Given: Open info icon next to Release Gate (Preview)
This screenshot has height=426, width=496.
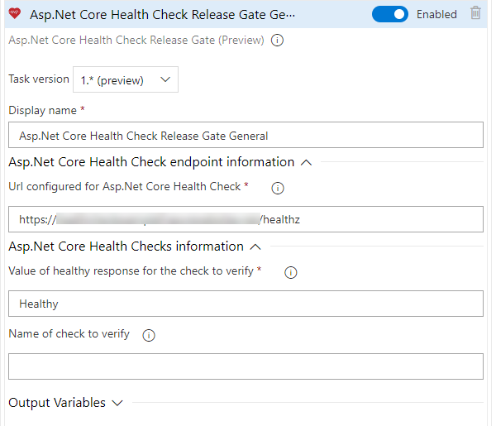Looking at the screenshot, I should pyautogui.click(x=277, y=41).
